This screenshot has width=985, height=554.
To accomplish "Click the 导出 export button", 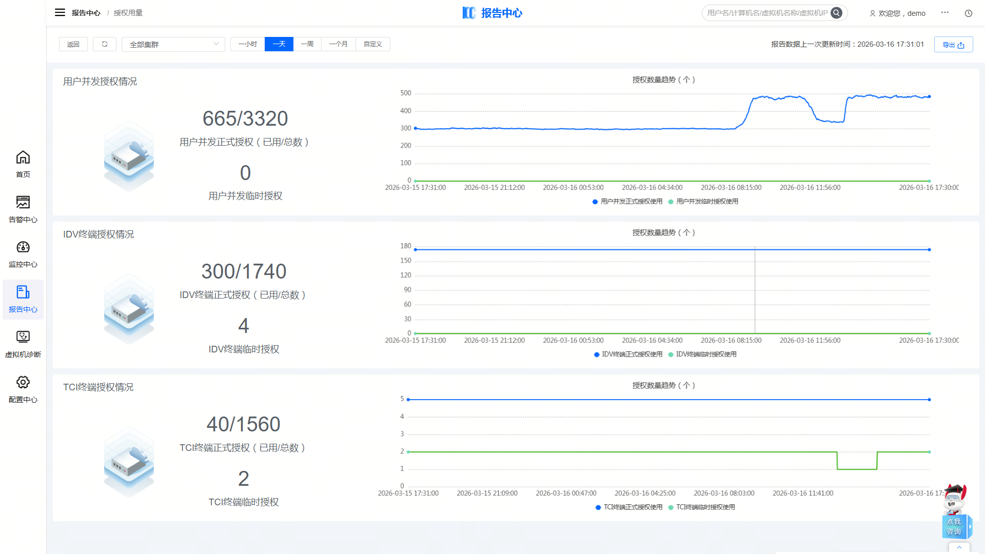I will [x=953, y=45].
